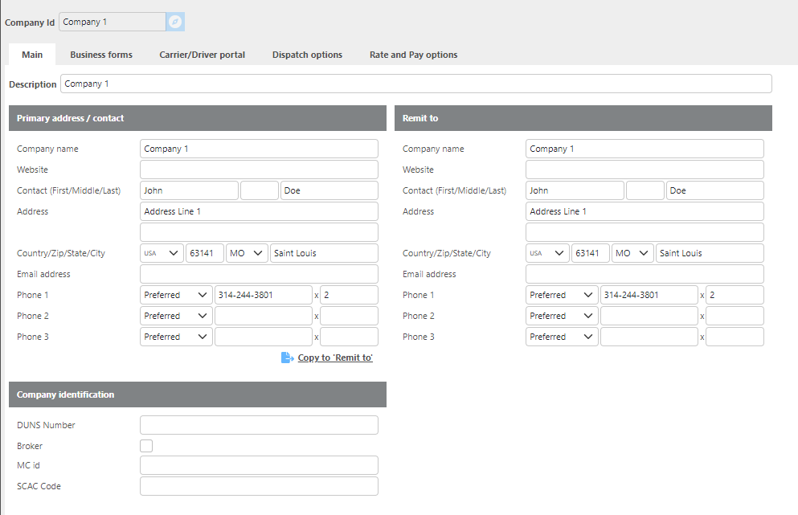Select the Rate and Pay options tab
Viewport: 798px width, 515px height.
(x=413, y=55)
